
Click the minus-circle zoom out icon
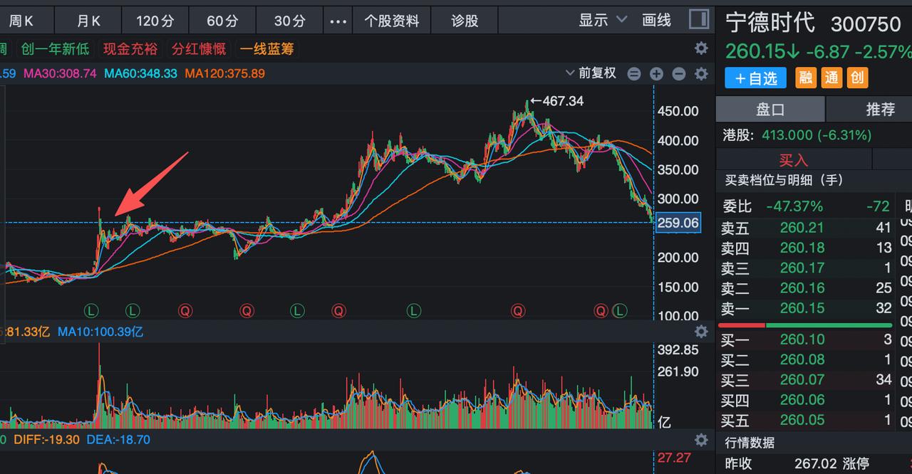(x=679, y=73)
